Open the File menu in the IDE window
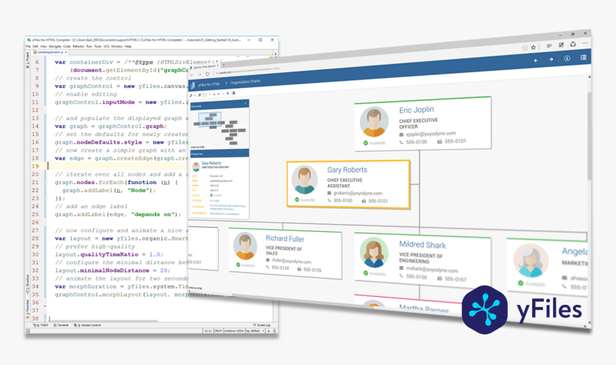The image size is (616, 365). (x=28, y=47)
